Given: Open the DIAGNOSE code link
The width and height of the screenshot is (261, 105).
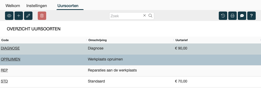Looking at the screenshot, I should click(x=10, y=48).
